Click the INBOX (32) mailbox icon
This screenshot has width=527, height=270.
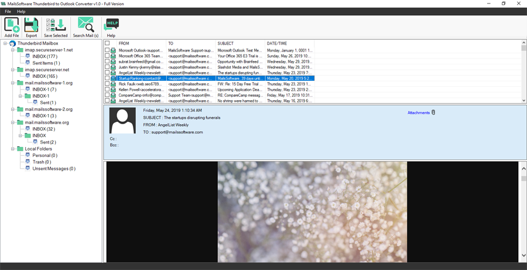[28, 129]
